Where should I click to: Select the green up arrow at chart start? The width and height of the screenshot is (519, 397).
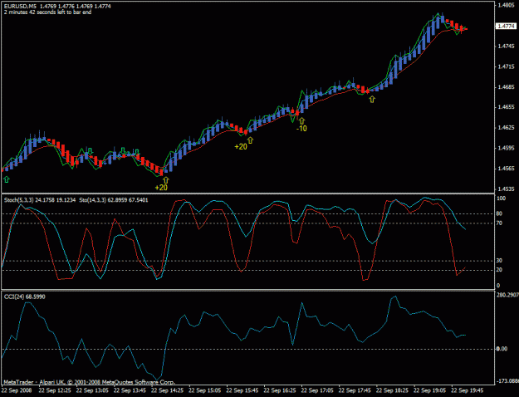(7, 179)
